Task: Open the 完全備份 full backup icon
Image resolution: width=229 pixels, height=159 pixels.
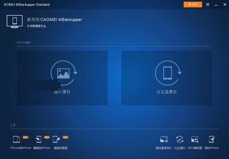Action: coord(180,139)
